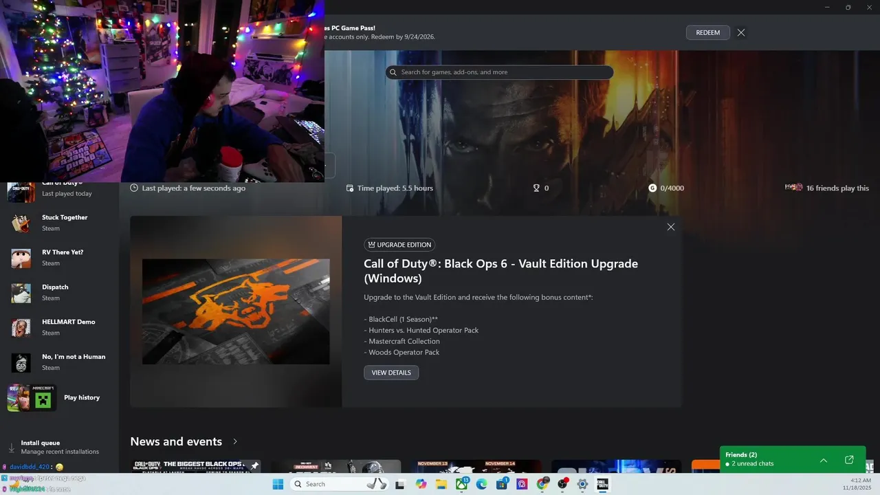Viewport: 880px width, 495px height.
Task: Click the Xbox app taskbar icon
Action: [462, 484]
